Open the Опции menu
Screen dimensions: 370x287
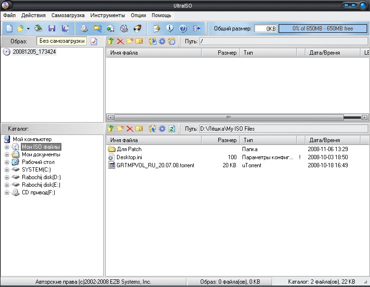pos(138,15)
